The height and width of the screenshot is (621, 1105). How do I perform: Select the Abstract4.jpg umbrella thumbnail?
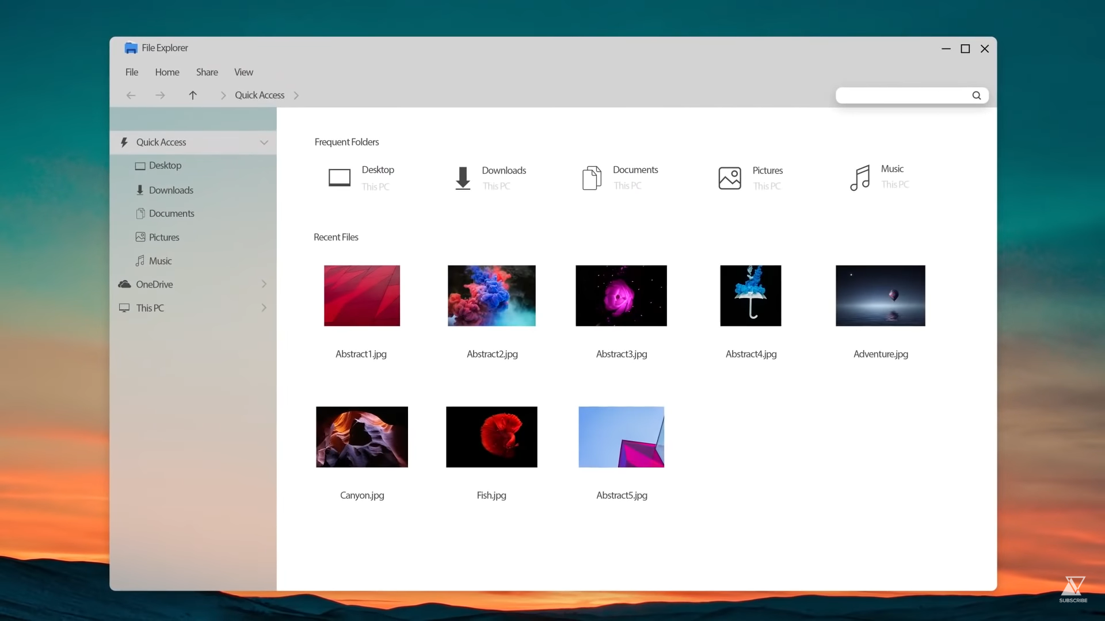750,296
